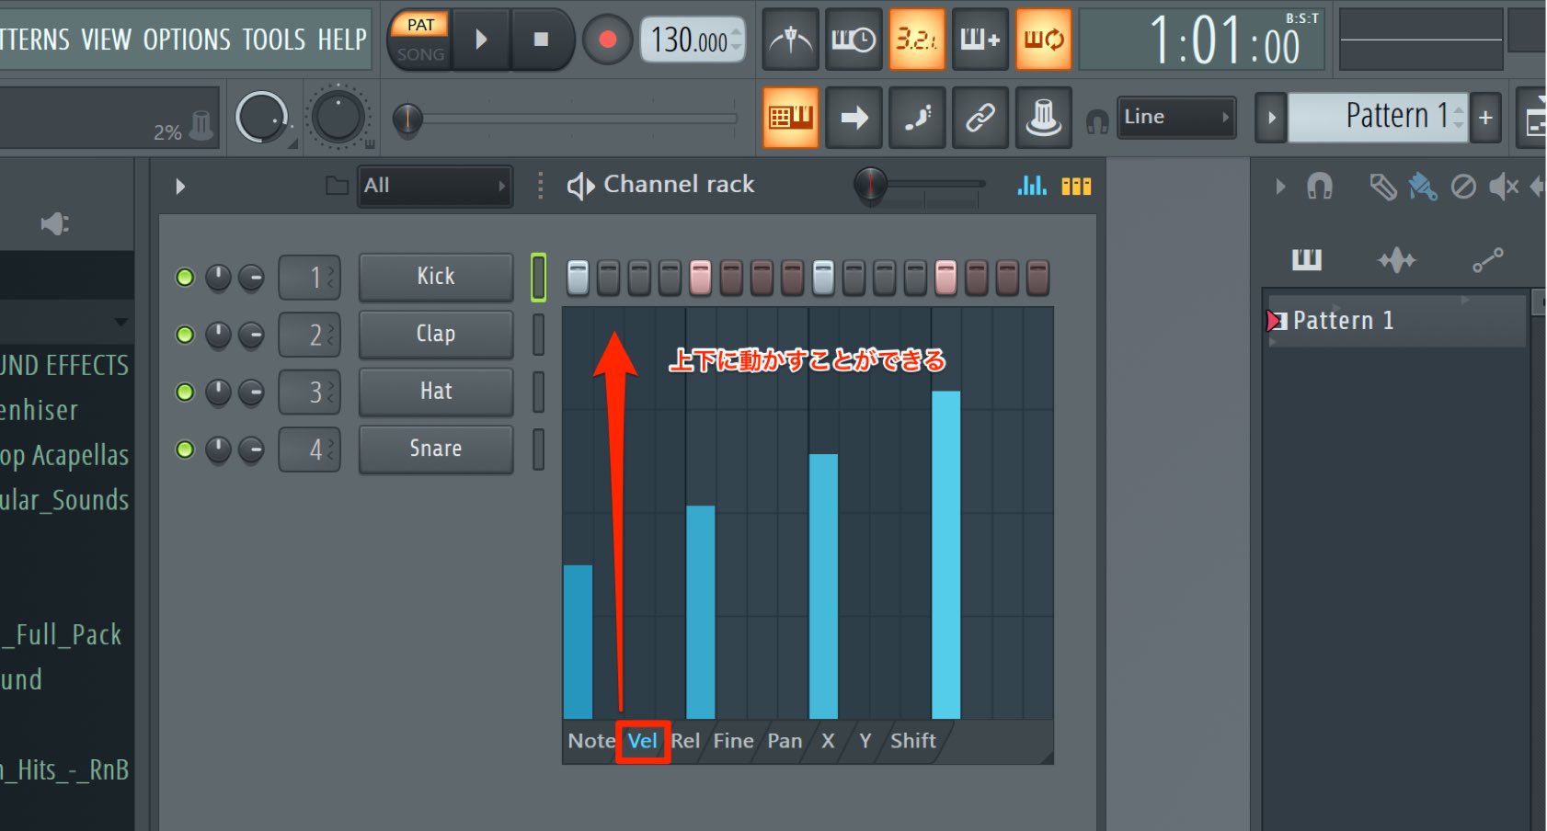Toggle the countdown before recording icon
The image size is (1547, 831).
click(x=916, y=40)
